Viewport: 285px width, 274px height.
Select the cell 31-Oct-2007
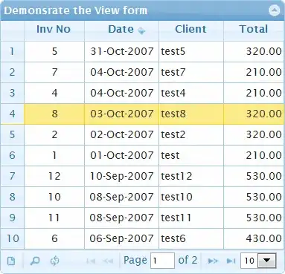click(121, 51)
